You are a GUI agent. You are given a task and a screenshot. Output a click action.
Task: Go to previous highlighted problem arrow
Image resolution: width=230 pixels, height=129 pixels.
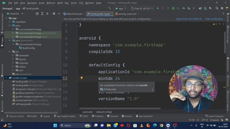(220, 24)
